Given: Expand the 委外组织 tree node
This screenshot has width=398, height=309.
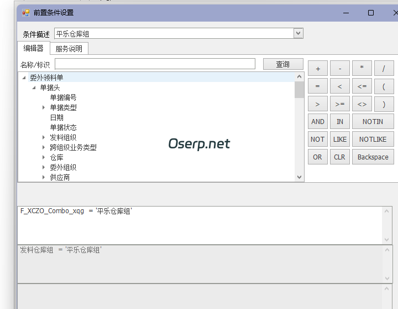Looking at the screenshot, I should click(x=44, y=167).
